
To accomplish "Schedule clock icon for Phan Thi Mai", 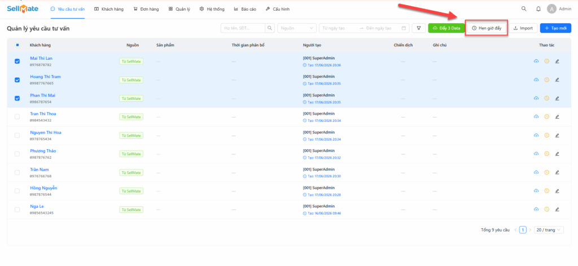I will coord(546,98).
